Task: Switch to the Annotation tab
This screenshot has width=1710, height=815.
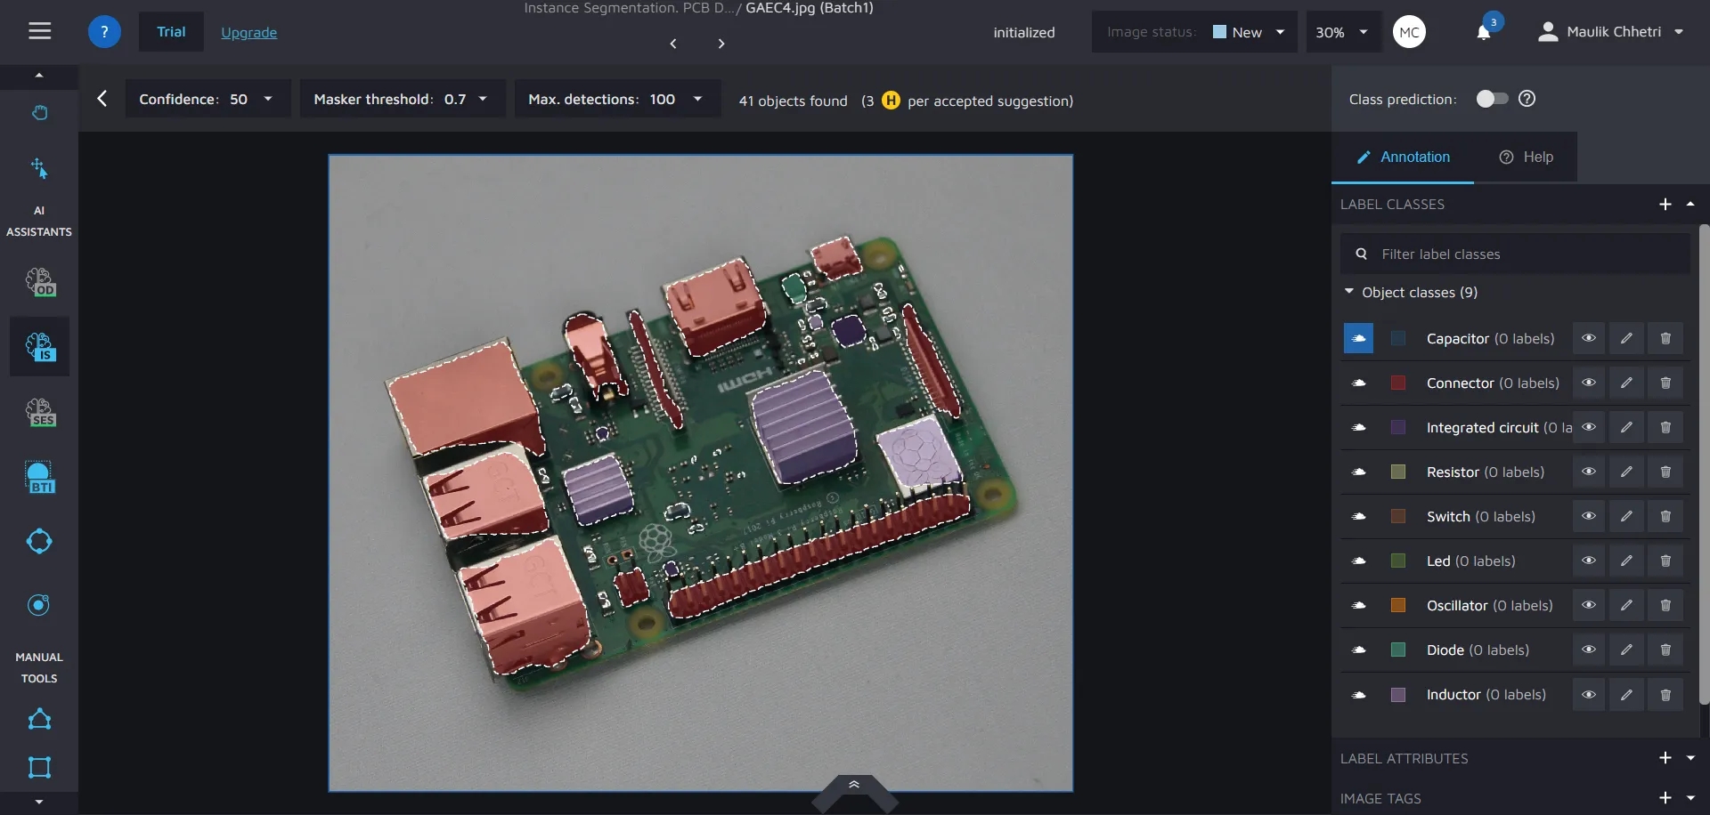Action: tap(1403, 157)
